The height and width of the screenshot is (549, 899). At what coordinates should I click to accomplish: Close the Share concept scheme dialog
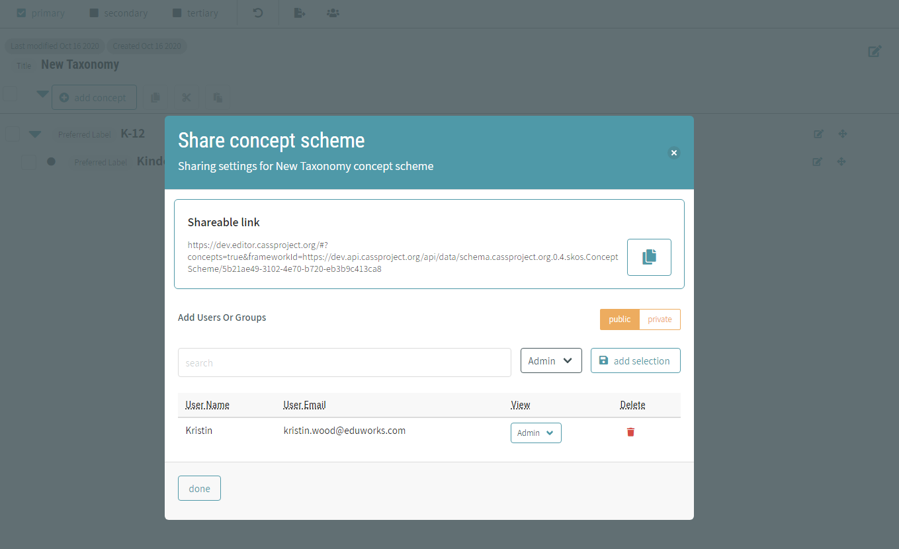pyautogui.click(x=674, y=153)
